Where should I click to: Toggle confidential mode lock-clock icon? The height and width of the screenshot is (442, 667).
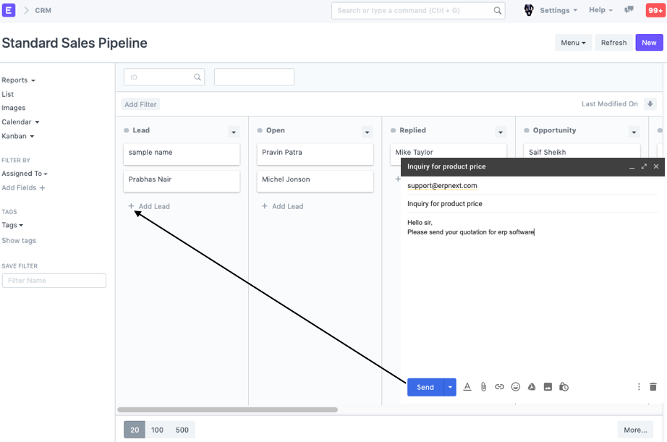(564, 387)
